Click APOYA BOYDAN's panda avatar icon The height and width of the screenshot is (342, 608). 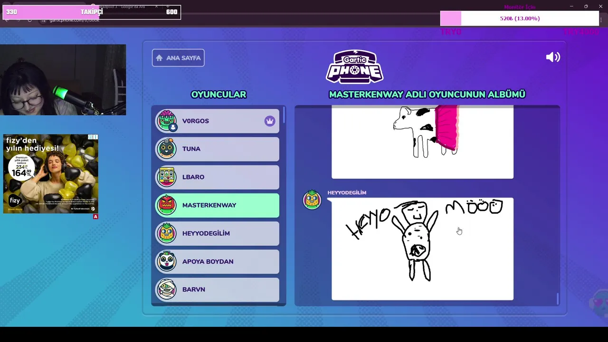(167, 261)
